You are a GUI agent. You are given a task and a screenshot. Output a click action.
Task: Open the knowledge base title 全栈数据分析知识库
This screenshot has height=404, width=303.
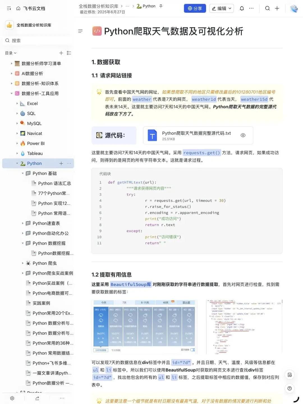click(x=34, y=25)
